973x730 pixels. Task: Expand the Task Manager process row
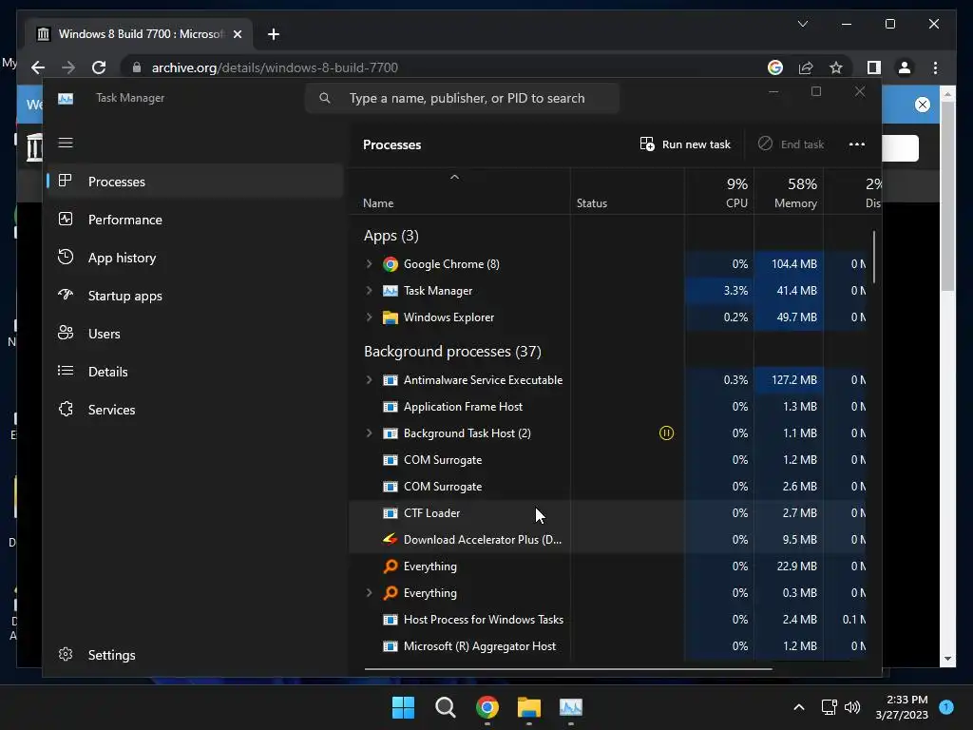[370, 291]
